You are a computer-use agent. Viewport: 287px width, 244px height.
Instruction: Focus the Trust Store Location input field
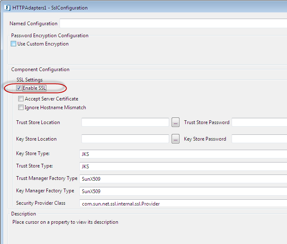point(125,122)
